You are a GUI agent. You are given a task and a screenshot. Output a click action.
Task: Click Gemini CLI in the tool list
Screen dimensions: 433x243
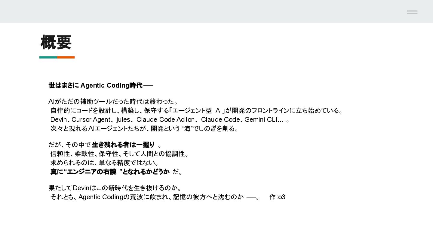tap(261, 120)
